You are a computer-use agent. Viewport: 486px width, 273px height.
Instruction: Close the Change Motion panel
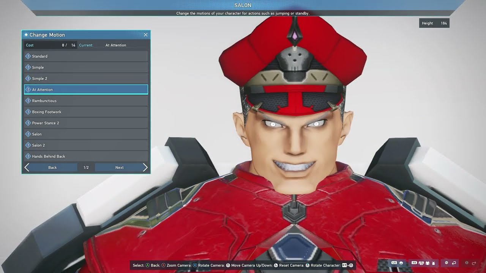click(x=145, y=35)
